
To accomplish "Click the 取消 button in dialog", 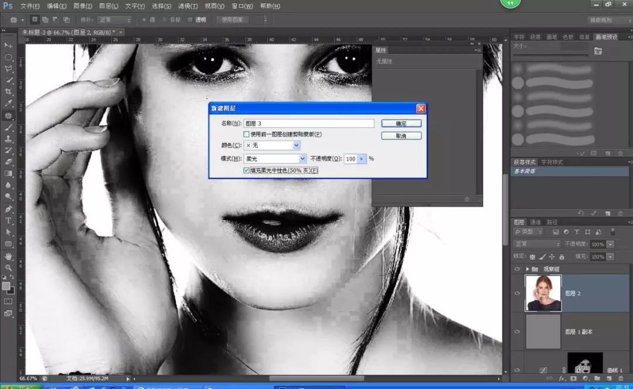I will click(x=401, y=136).
